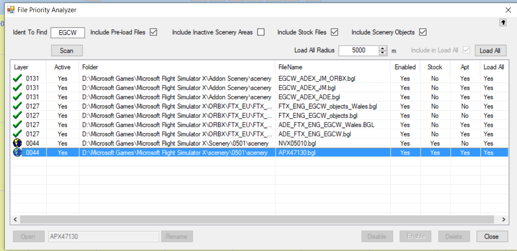517x251 pixels.
Task: Click the green checkmark for ADE_FTX_ENG_EGCW.bgl
Action: (x=17, y=134)
